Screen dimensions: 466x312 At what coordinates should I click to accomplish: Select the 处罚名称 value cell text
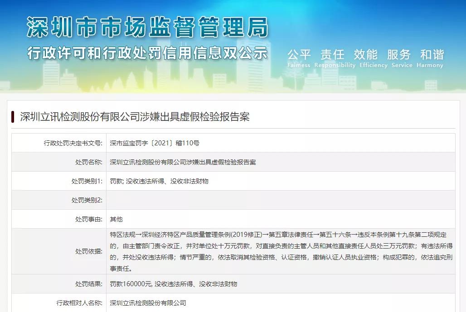(183, 162)
